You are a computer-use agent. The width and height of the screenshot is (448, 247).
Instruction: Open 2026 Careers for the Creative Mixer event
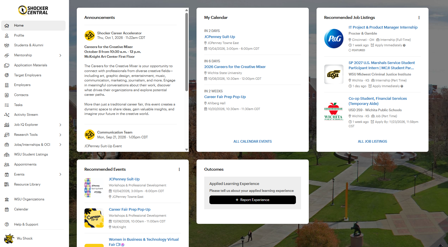235,67
